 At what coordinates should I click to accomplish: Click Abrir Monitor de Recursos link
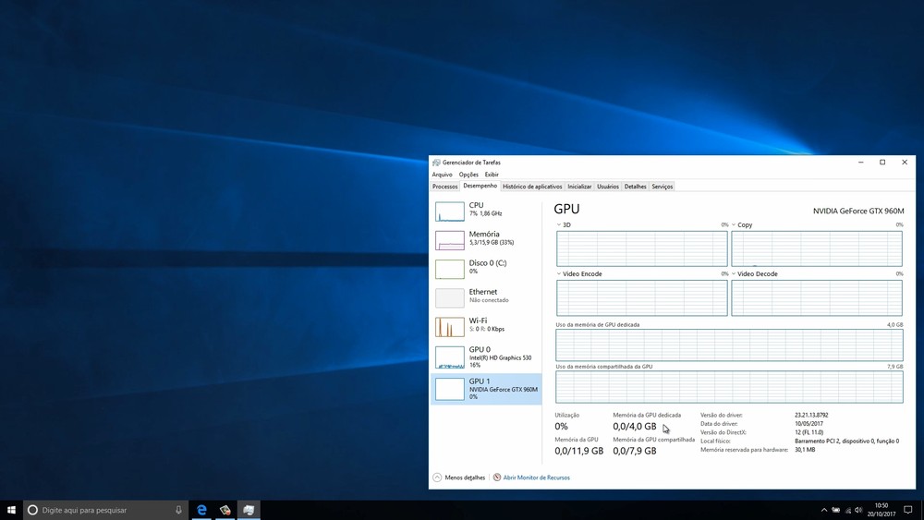(x=536, y=478)
